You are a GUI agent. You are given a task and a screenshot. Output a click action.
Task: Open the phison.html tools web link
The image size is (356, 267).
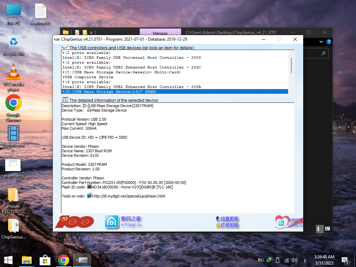tap(129, 196)
